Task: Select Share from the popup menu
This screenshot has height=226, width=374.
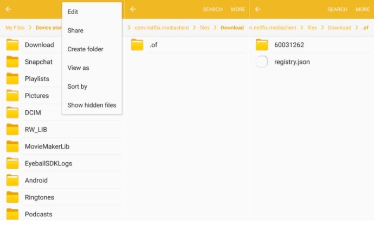Action: pyautogui.click(x=75, y=31)
